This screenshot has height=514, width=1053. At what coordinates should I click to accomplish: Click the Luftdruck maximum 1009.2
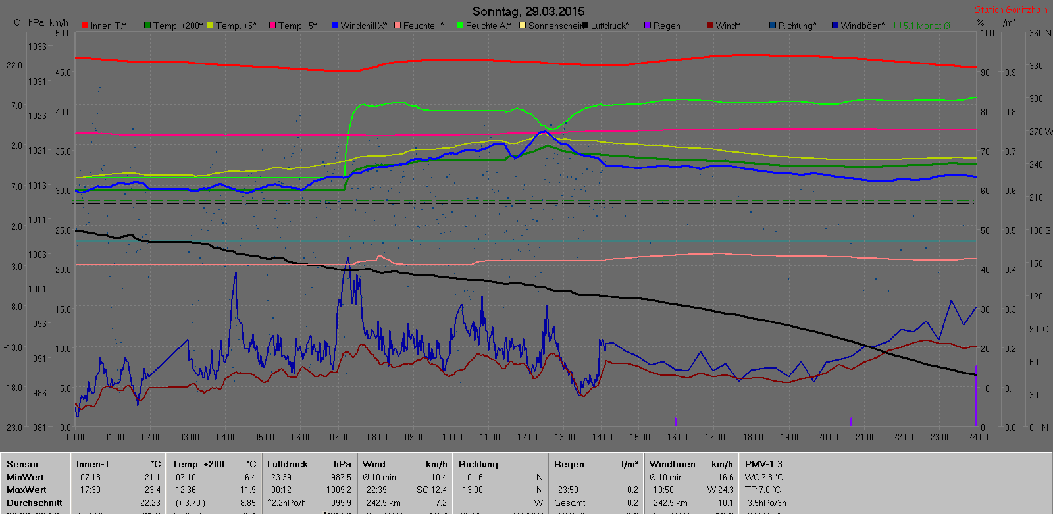[339, 490]
